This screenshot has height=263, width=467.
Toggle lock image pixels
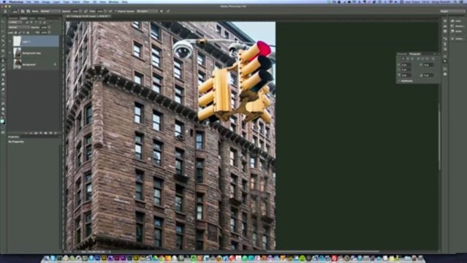pyautogui.click(x=20, y=32)
